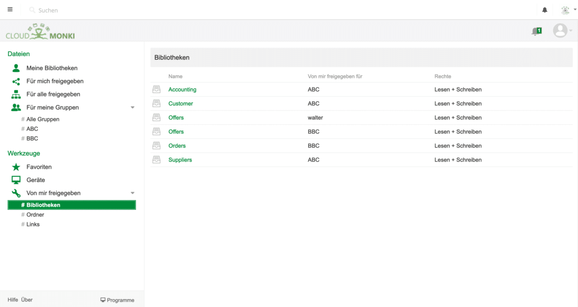Click the Geräte monitor icon
The width and height of the screenshot is (578, 307).
tap(16, 180)
